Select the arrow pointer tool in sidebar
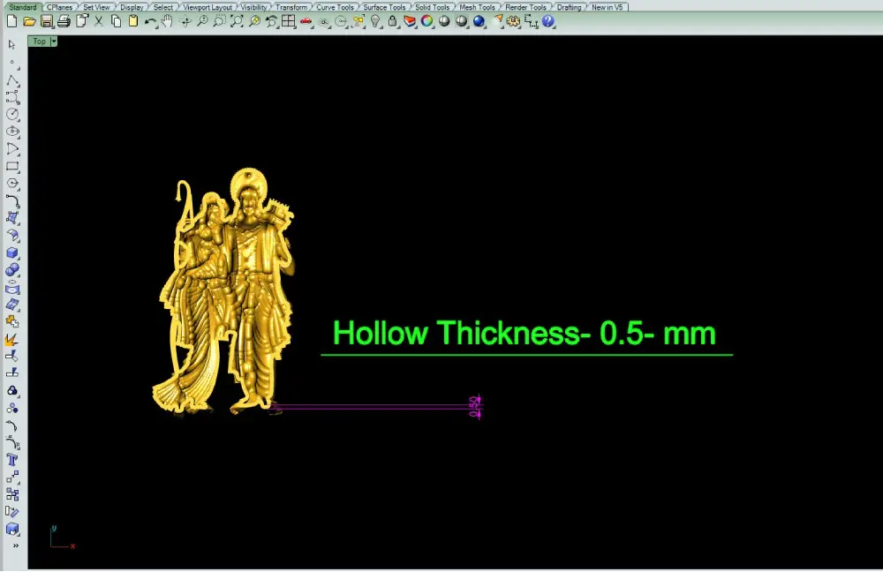Image resolution: width=883 pixels, height=572 pixels. point(11,44)
